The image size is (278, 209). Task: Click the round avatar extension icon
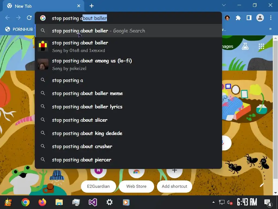(227, 18)
